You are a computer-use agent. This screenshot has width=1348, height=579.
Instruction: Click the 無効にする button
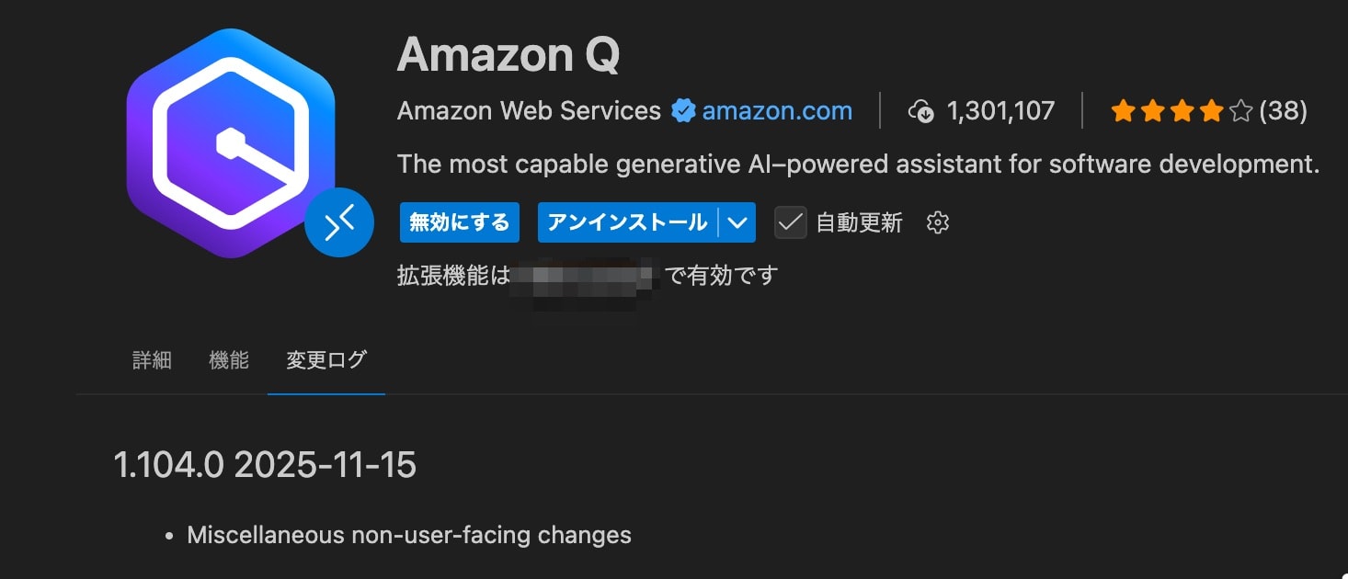point(459,222)
